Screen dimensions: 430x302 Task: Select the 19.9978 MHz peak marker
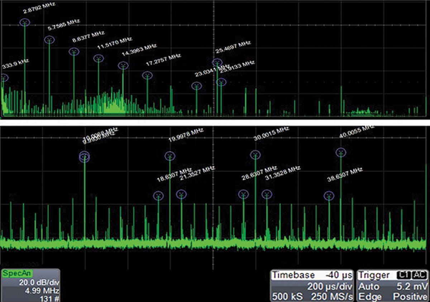(x=170, y=156)
